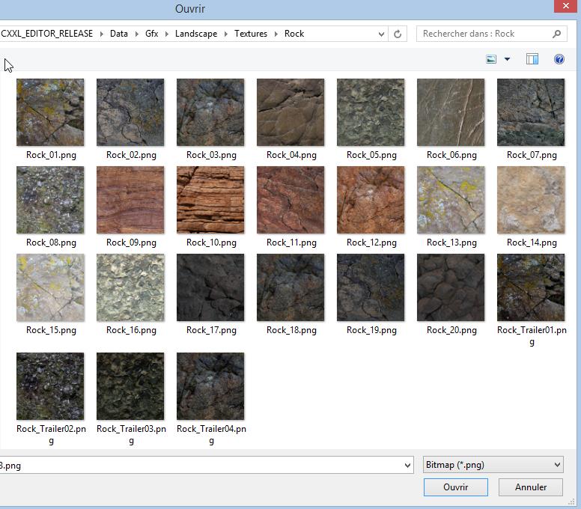This screenshot has height=509, width=581.
Task: Close the Ouvrir dialog window
Action: click(565, 7)
